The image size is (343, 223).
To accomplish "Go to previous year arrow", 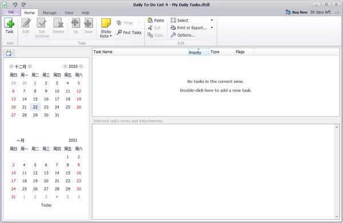I will click(x=65, y=66).
